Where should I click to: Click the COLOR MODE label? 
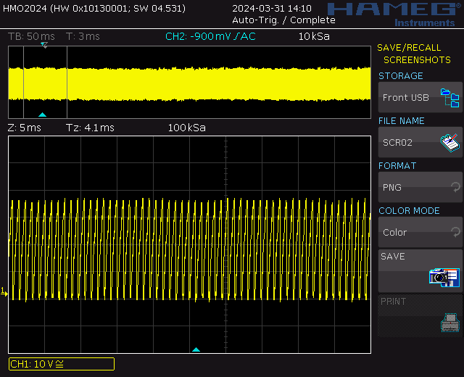coord(409,211)
